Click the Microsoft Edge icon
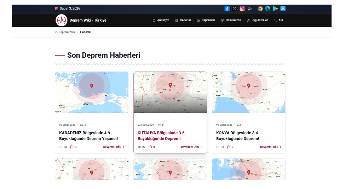Image resolution: width=351 pixels, height=189 pixels. click(267, 9)
